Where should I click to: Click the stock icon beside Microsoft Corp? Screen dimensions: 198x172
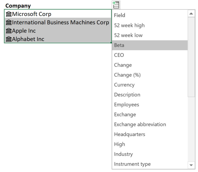tap(9, 14)
